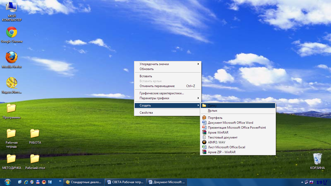Expand the quick launch overflow chevron
The width and height of the screenshot is (331, 186).
click(60, 181)
